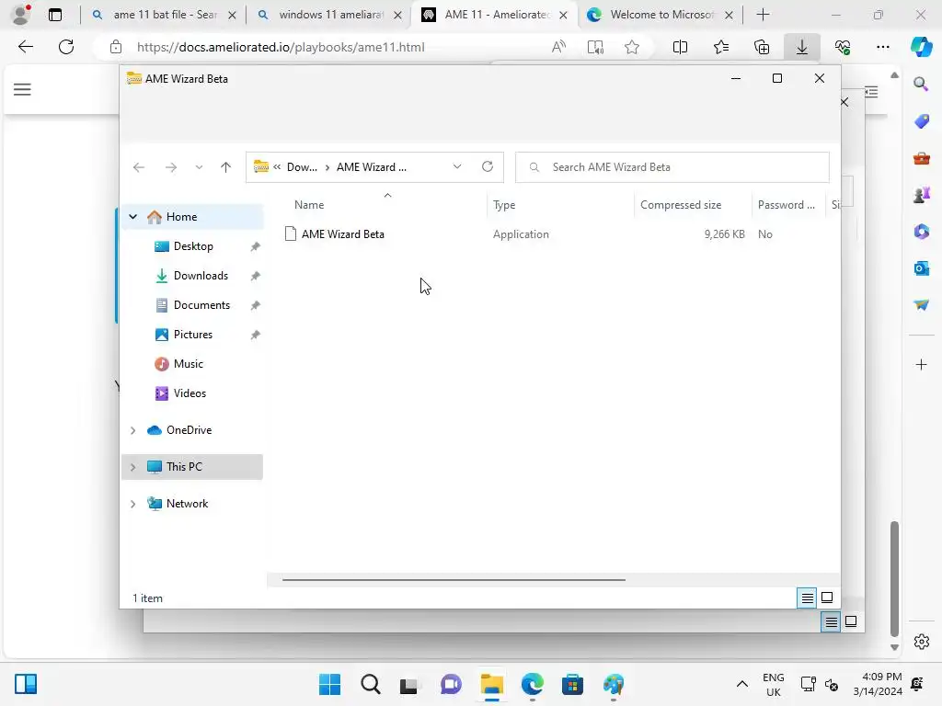Sort by Password protected column
Viewport: 942px width, 706px height.
(x=786, y=205)
